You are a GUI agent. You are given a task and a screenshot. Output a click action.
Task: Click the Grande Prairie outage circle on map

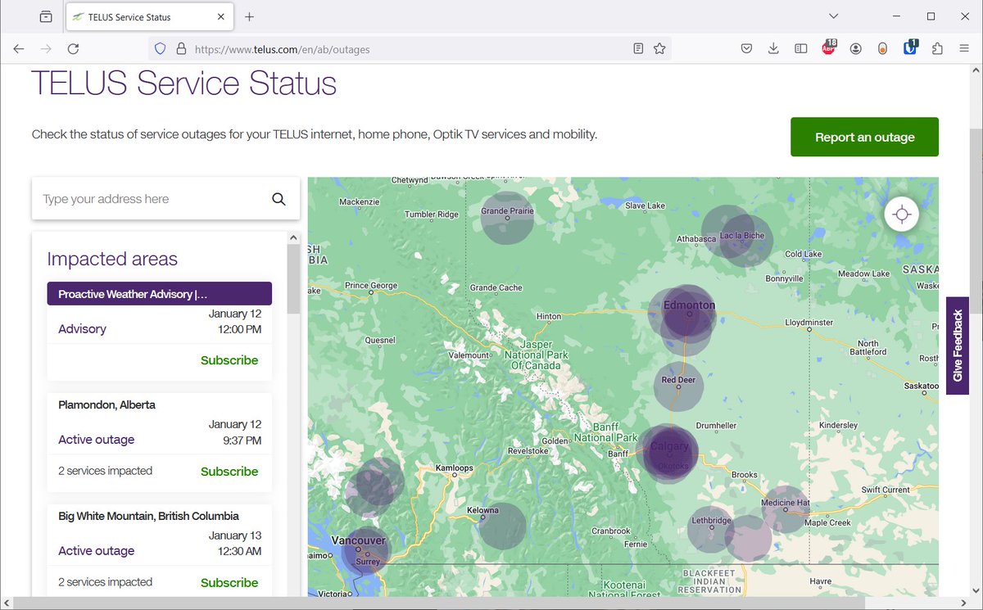pyautogui.click(x=507, y=218)
